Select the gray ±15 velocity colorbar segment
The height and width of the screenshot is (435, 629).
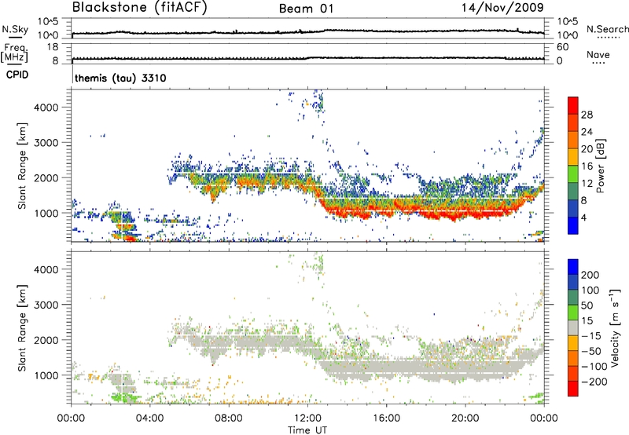[x=573, y=328]
